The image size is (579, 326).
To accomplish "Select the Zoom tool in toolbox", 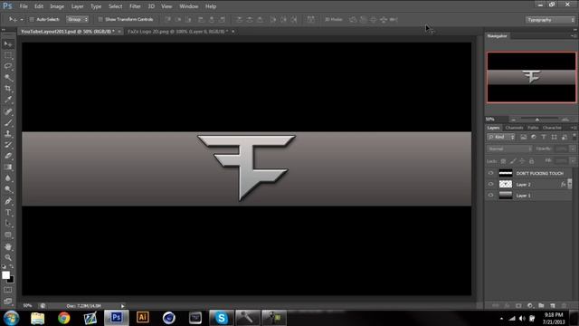I will (x=8, y=257).
